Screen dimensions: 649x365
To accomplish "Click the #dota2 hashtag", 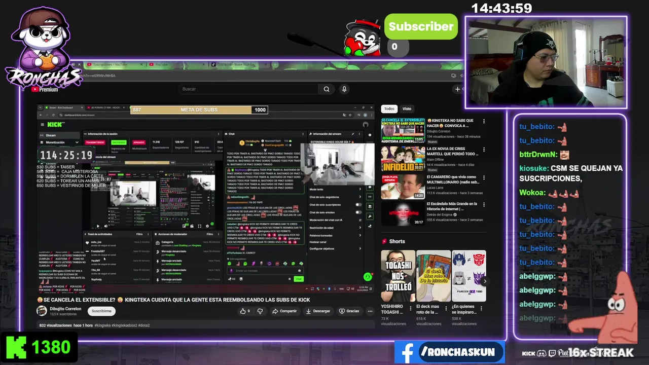I will [143, 325].
